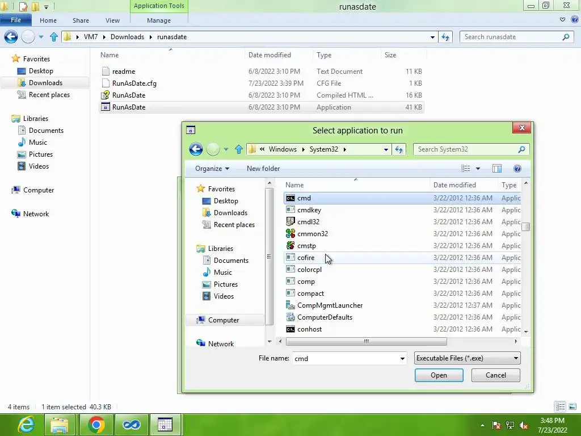Switch Explorer to large icons view in status bar
This screenshot has width=581, height=436.
(572, 406)
